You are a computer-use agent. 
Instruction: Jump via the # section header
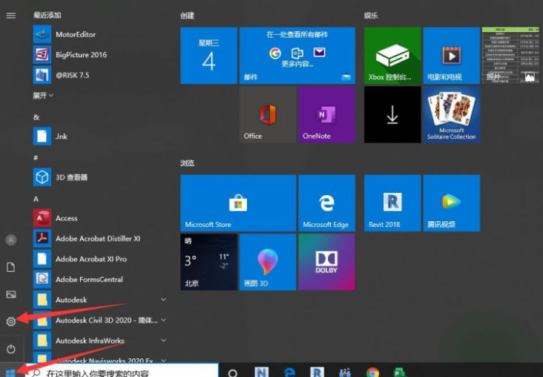(x=36, y=157)
